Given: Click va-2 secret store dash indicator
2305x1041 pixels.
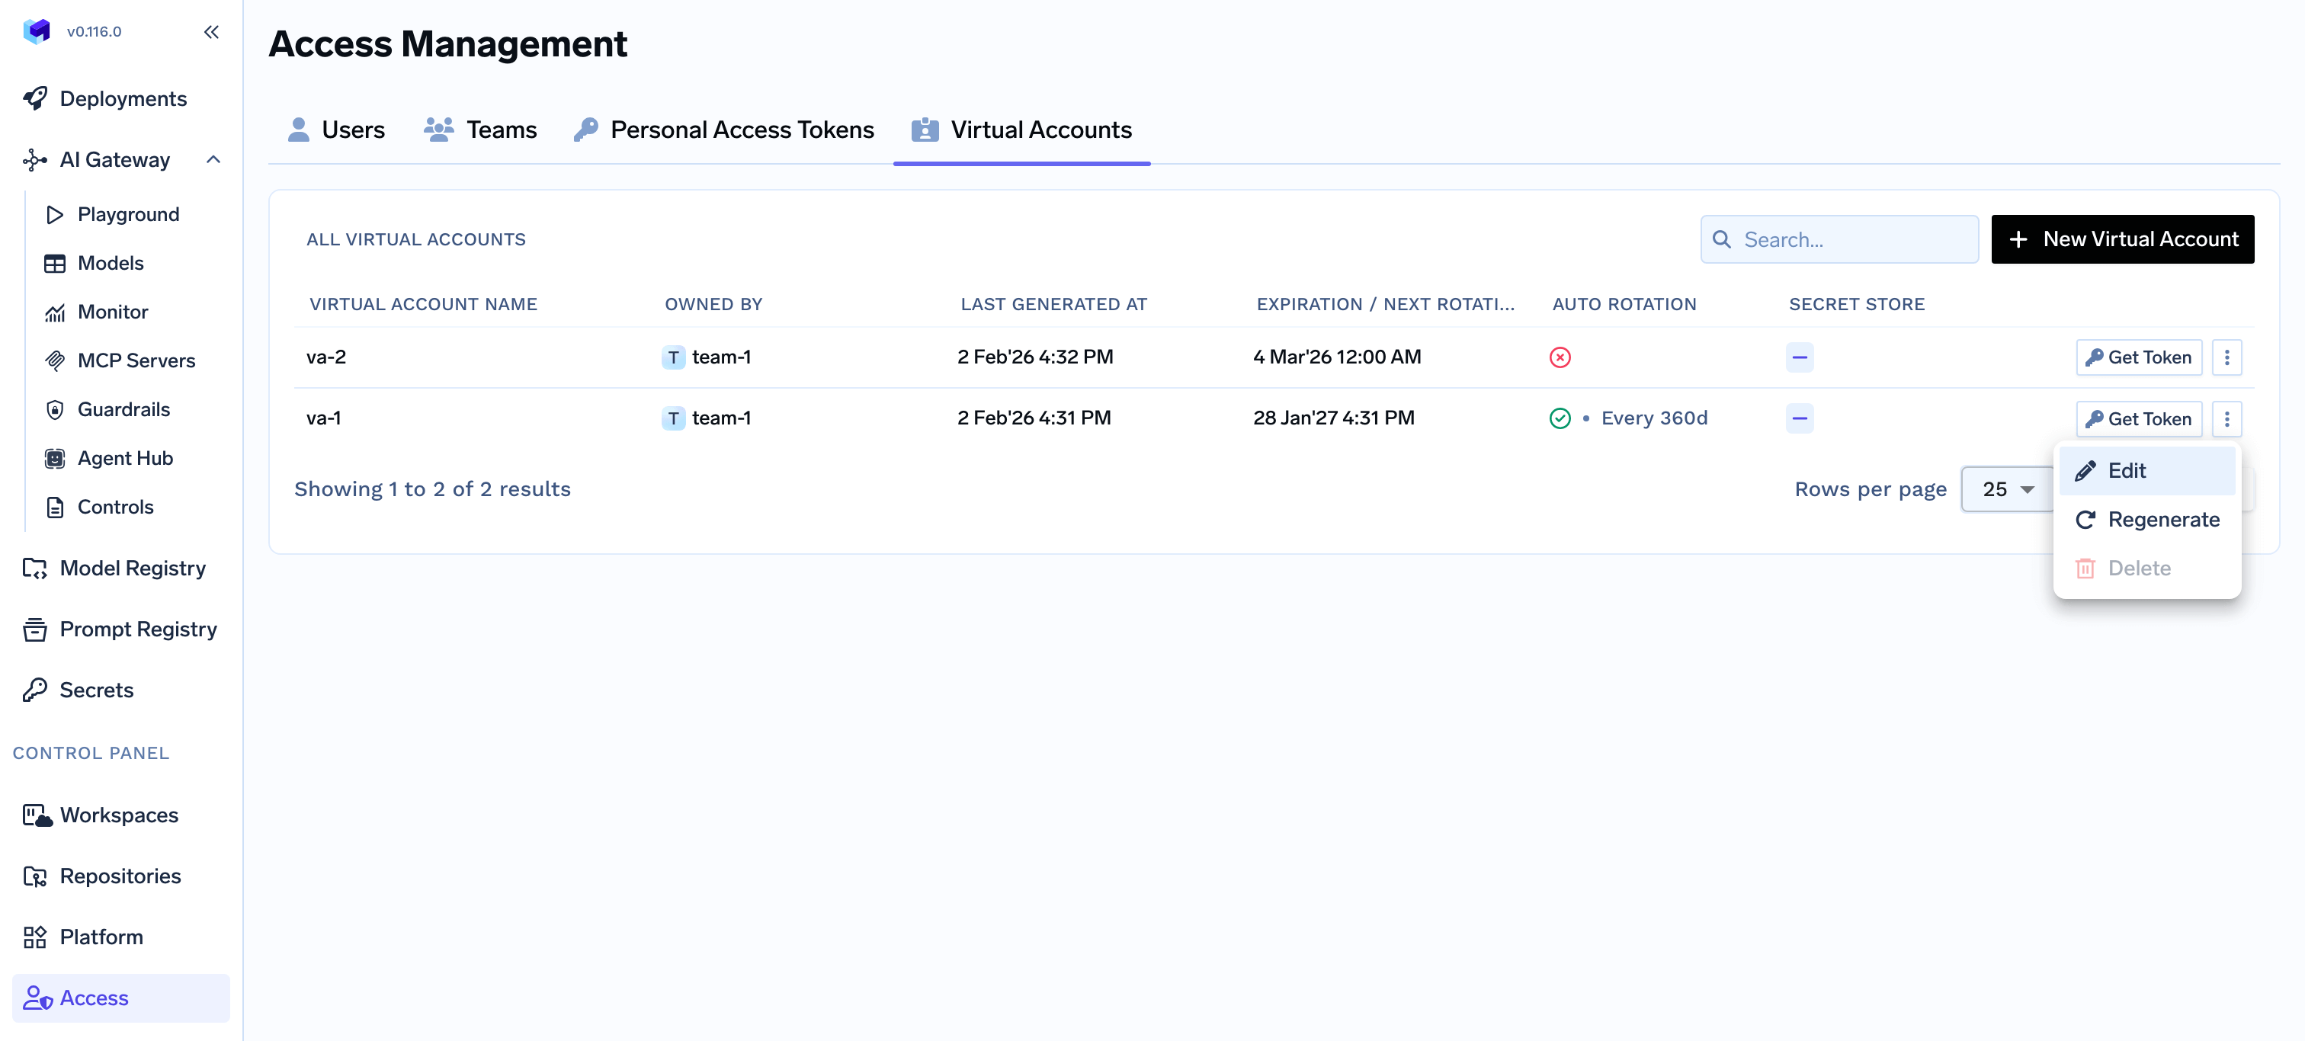Looking at the screenshot, I should click(1800, 357).
